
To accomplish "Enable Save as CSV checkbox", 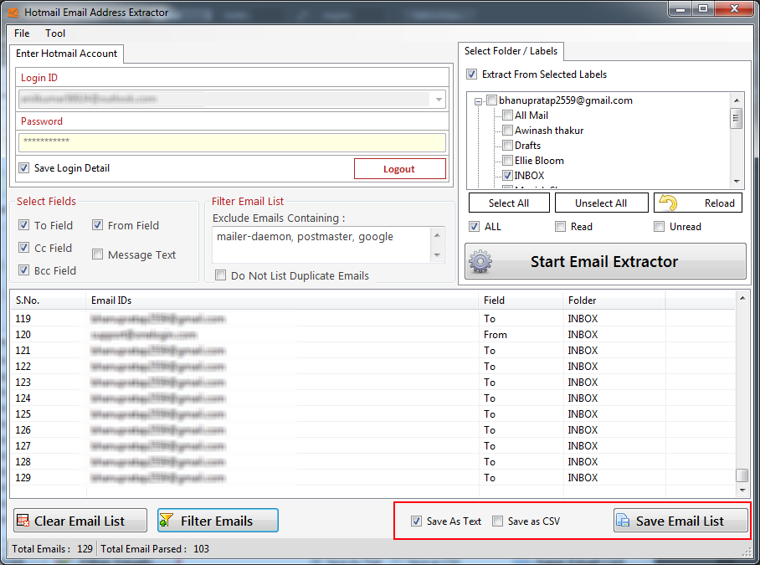I will pyautogui.click(x=497, y=521).
